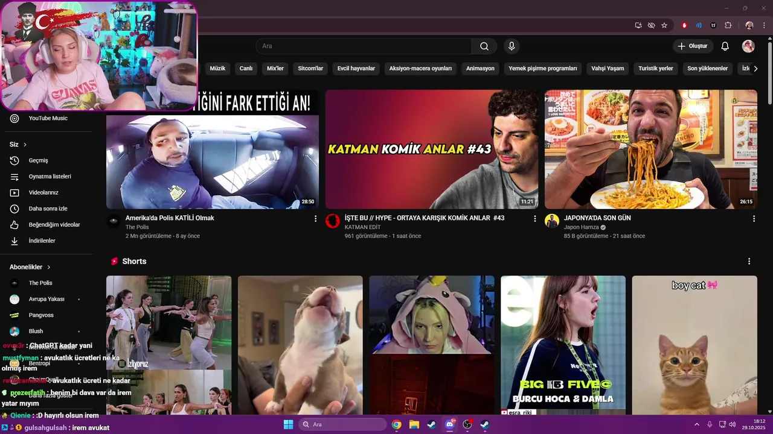Select the Vahşi Yaşam chip
This screenshot has width=773, height=434.
[608, 69]
